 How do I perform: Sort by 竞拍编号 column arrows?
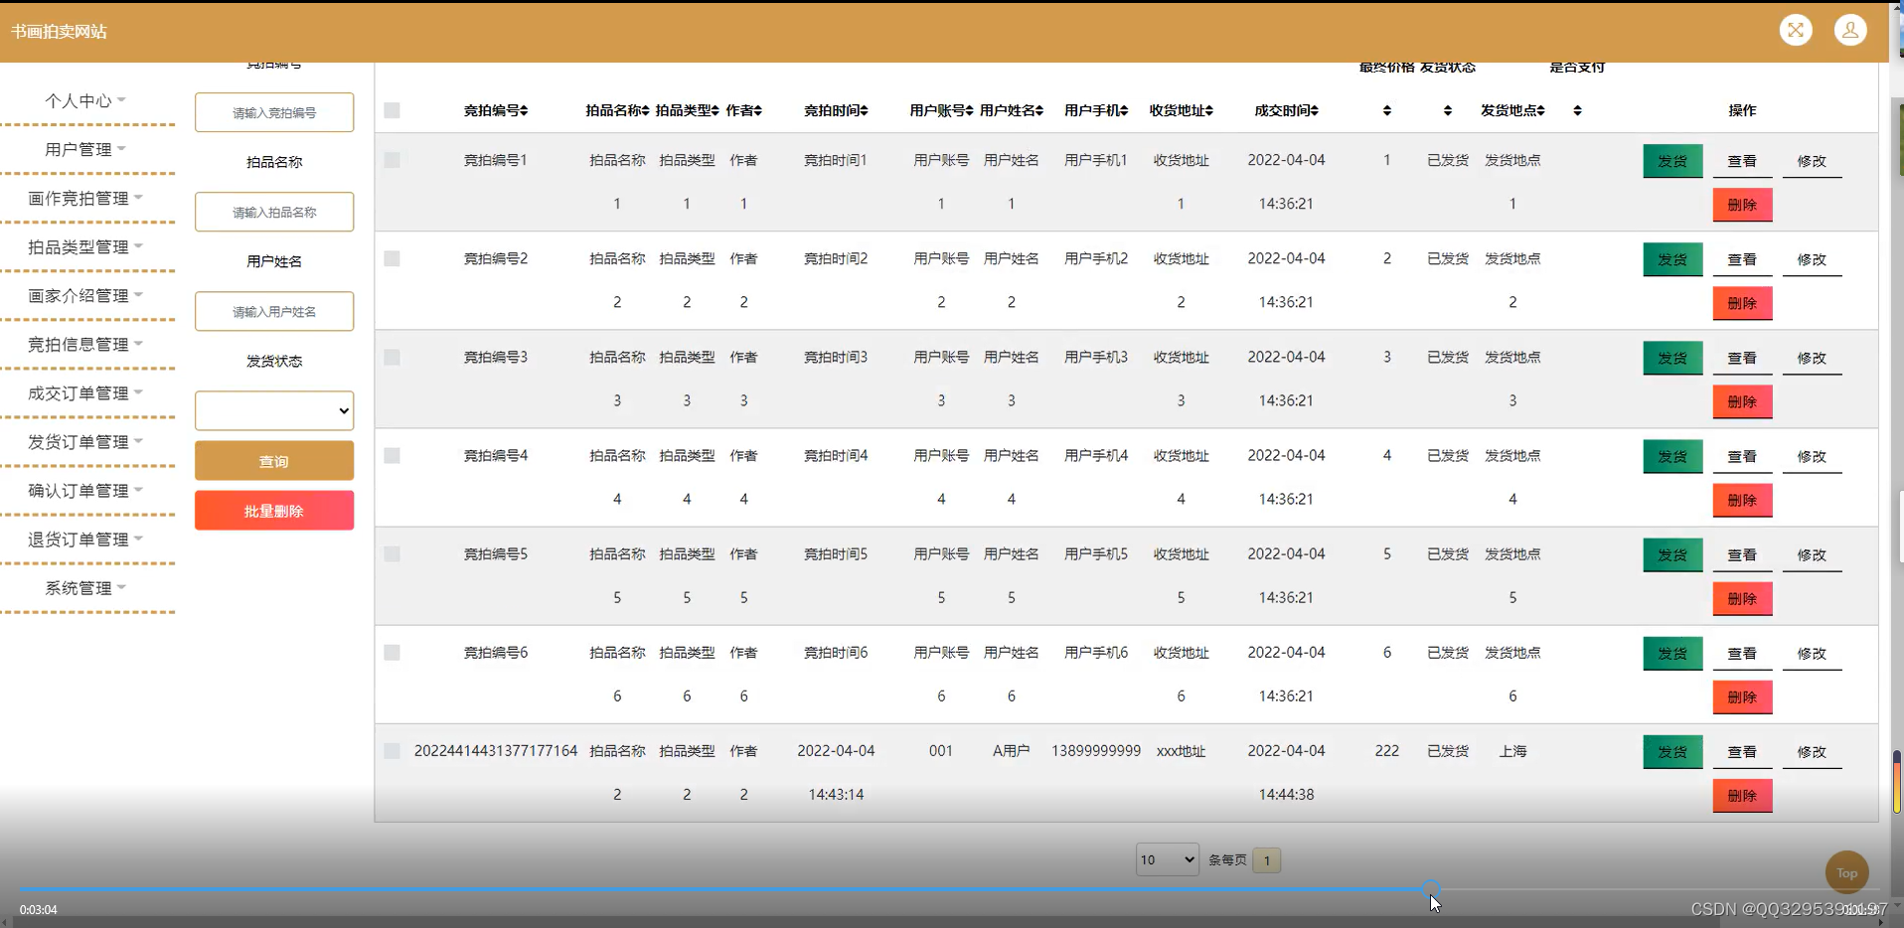[524, 110]
